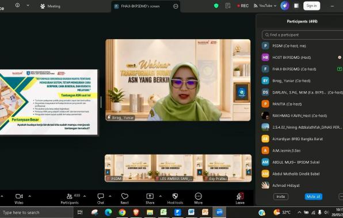Click the volume speaker tray icon

tap(326, 212)
